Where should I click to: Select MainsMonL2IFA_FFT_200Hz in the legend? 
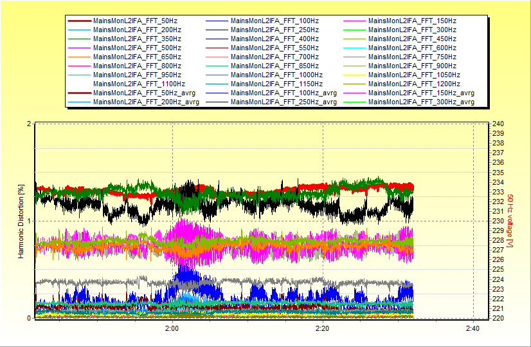pyautogui.click(x=137, y=30)
